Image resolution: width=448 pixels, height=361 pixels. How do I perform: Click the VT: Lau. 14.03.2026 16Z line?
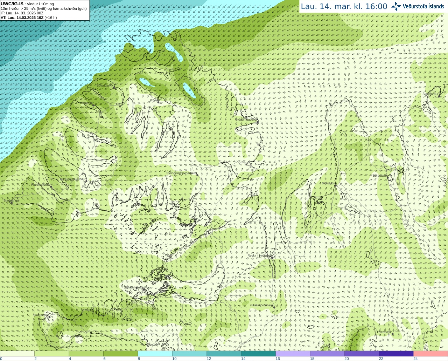tap(29, 18)
